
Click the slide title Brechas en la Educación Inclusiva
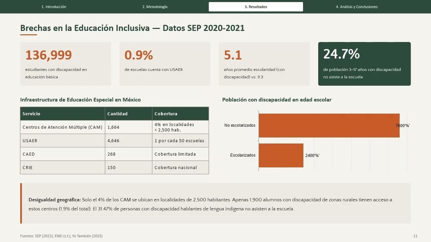(x=132, y=28)
